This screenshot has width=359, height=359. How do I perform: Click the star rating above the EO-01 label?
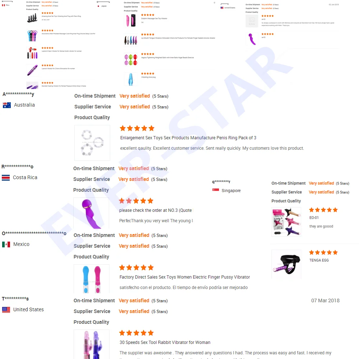(x=323, y=210)
